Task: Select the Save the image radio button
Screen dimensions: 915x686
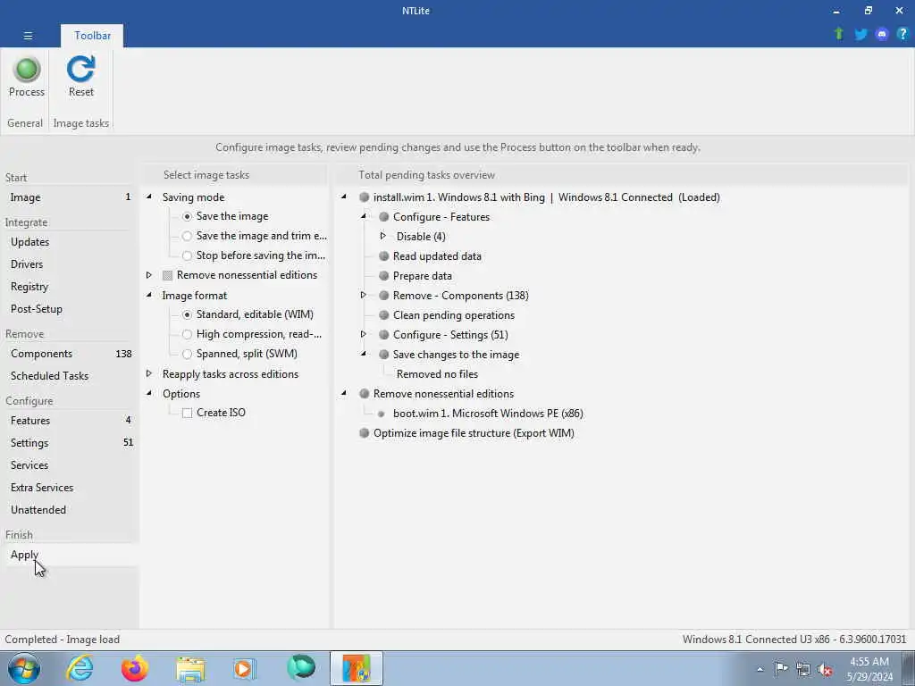Action: 187,216
